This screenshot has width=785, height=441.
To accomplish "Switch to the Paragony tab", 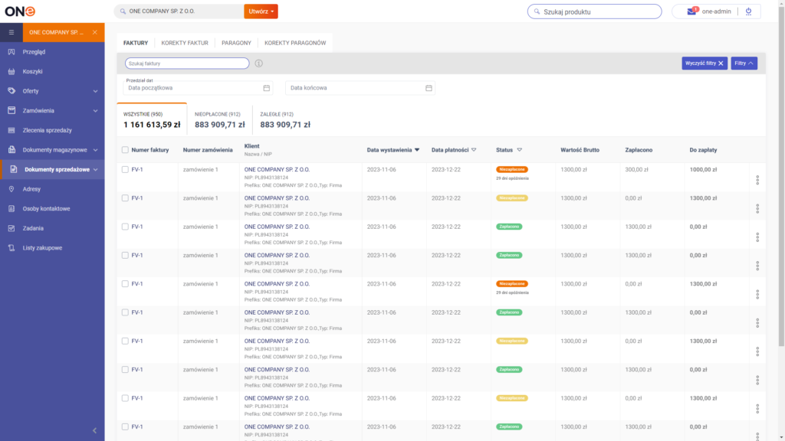I will [x=236, y=43].
